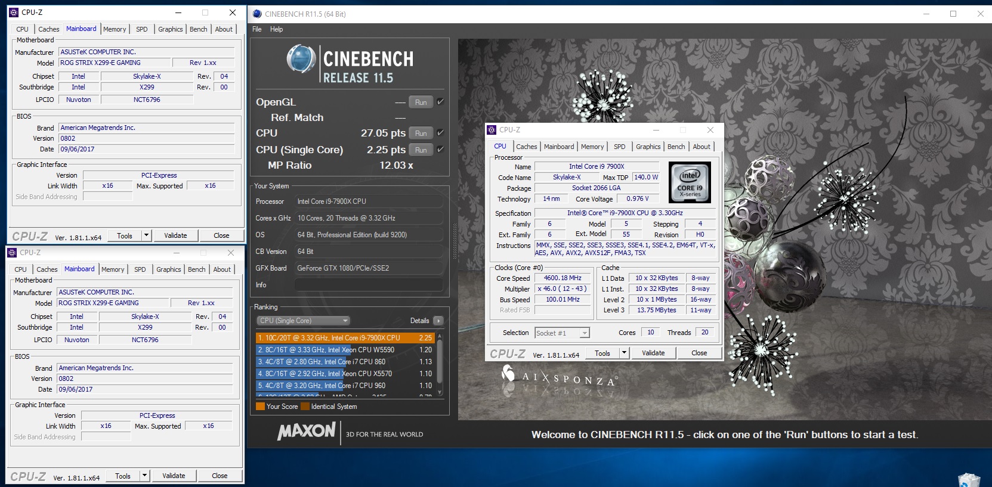
Task: Open the Recycle Bin on the desktop
Action: click(x=969, y=479)
